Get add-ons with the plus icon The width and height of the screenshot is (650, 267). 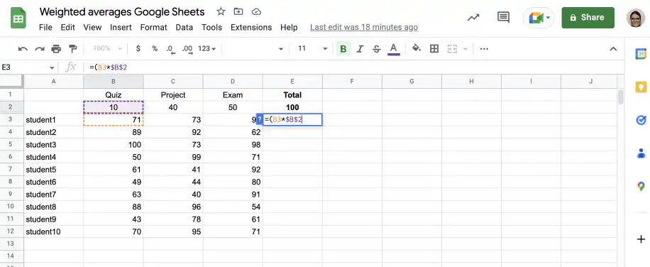tap(641, 239)
